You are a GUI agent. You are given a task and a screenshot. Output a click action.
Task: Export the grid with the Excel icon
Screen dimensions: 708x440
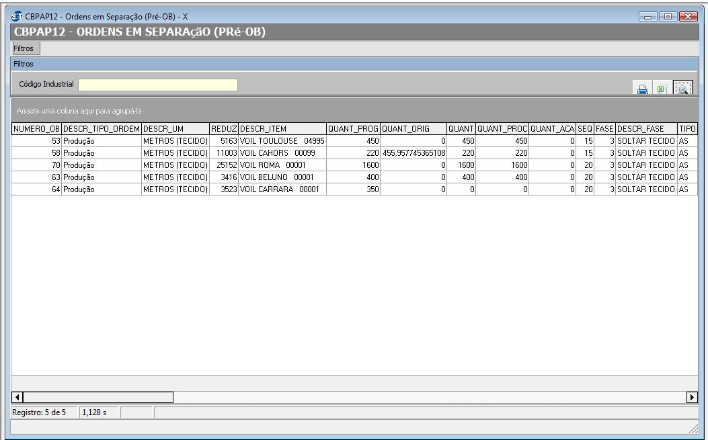point(662,89)
